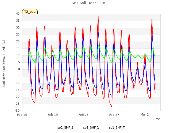The height and width of the screenshot is (133, 177).
Task: Click the 5 y-axis tick label
Action: (x=19, y=62)
